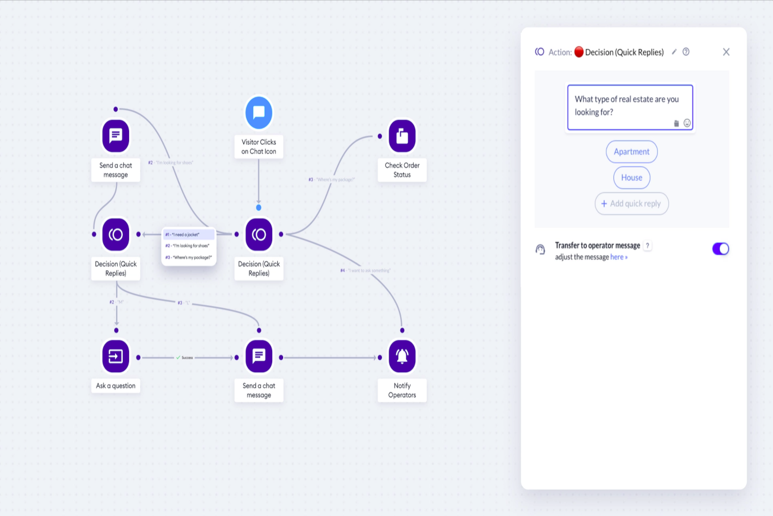Open the top-left Send a chat message node
Screen dimensions: 773x516
[115, 135]
